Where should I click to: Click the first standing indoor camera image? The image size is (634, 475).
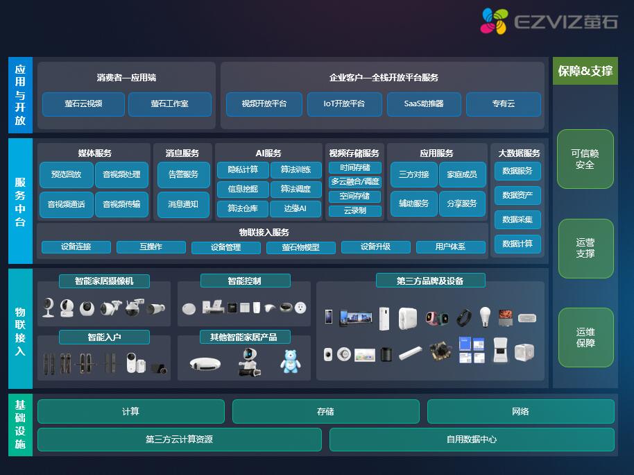49,308
